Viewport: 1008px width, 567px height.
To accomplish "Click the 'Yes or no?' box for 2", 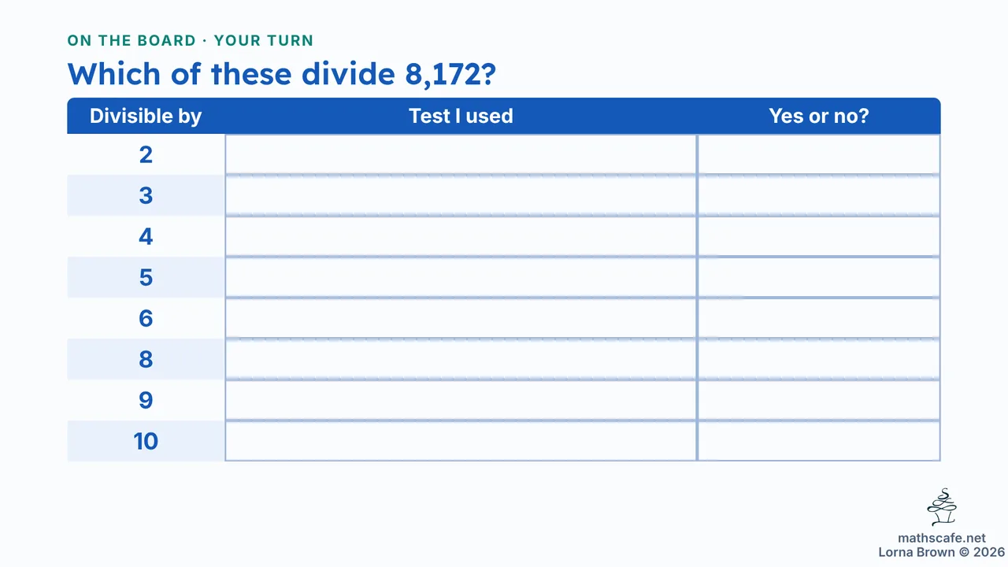I will (x=818, y=154).
